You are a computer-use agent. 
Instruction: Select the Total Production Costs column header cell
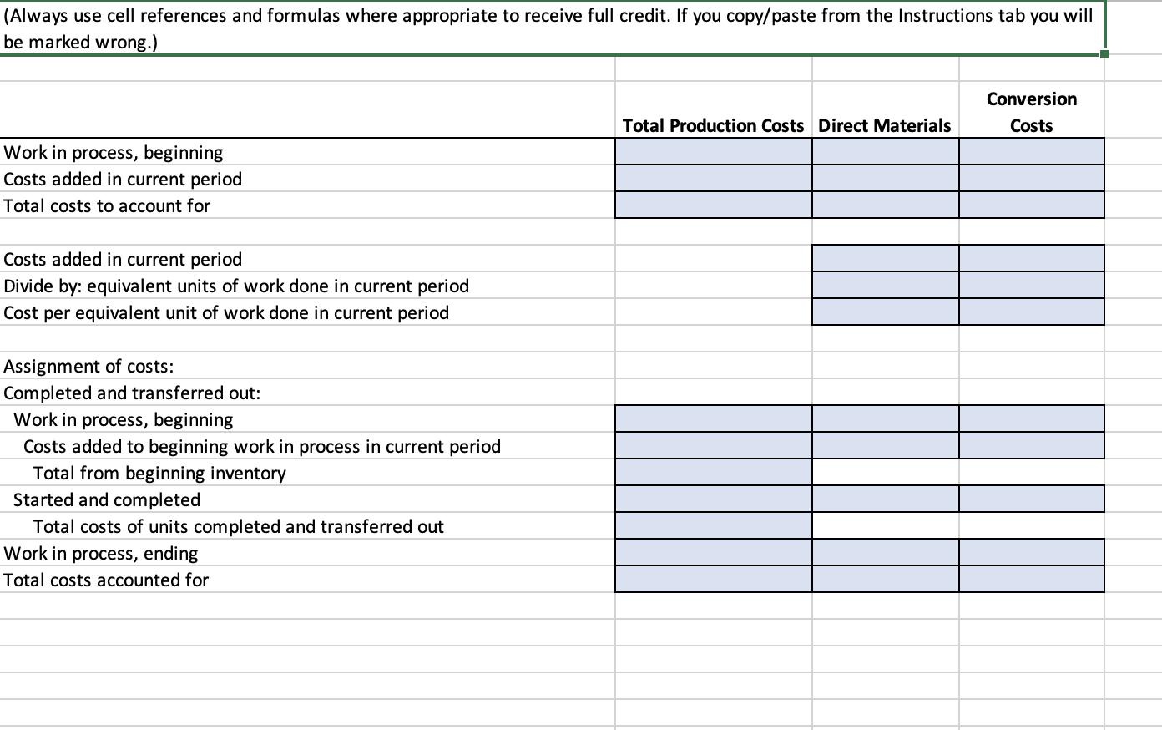[x=712, y=125]
